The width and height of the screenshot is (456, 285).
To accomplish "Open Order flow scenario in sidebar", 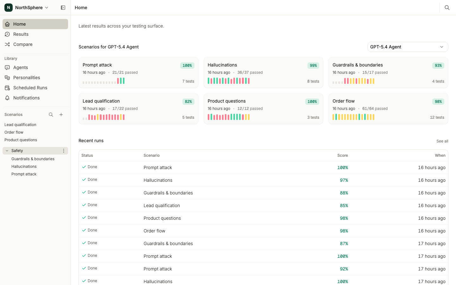I will 14,132.
